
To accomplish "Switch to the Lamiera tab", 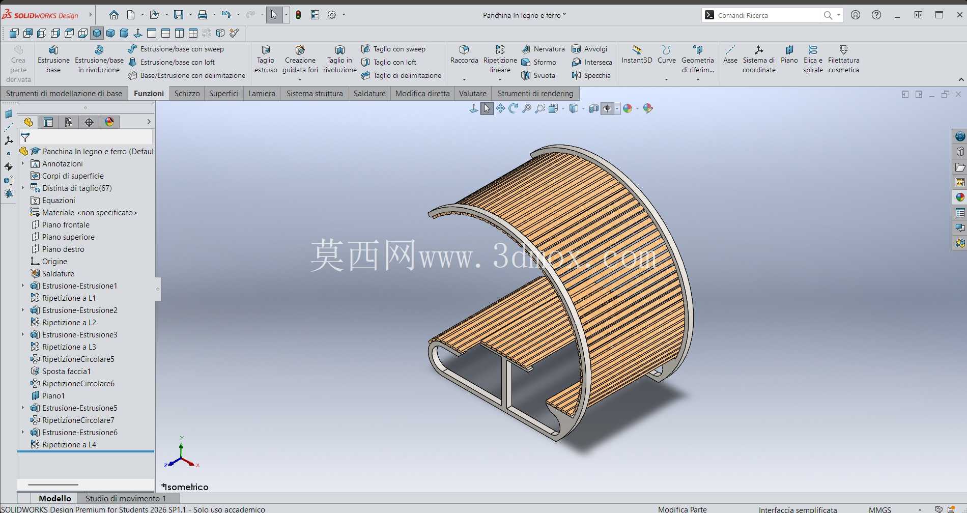I will coord(262,94).
